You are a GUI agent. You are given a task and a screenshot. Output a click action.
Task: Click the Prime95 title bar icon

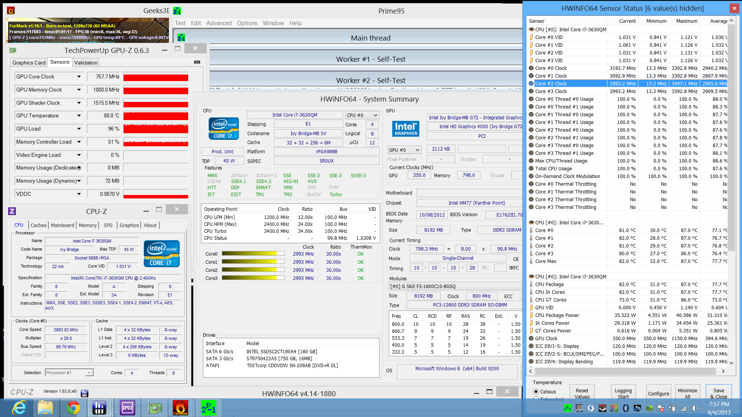pyautogui.click(x=177, y=11)
